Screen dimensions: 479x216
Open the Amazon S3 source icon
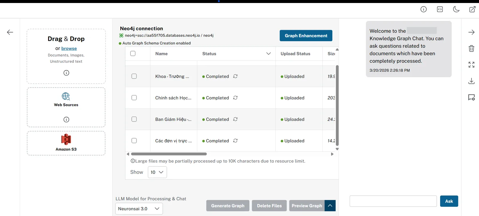(66, 139)
